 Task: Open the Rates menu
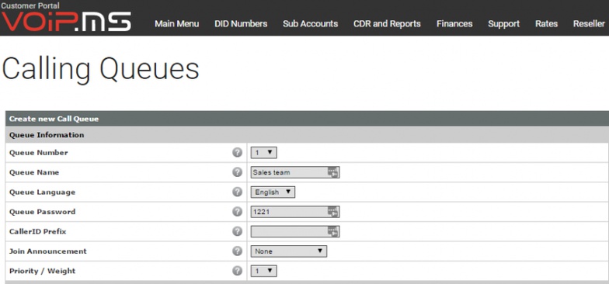(547, 23)
